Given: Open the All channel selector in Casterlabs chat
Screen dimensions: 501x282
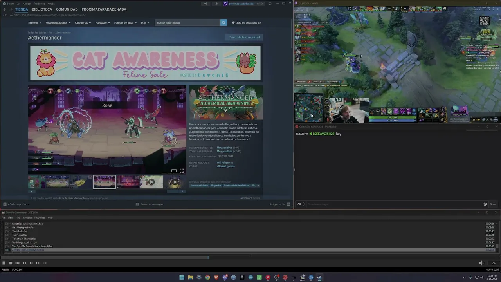Looking at the screenshot, I should pyautogui.click(x=301, y=204).
